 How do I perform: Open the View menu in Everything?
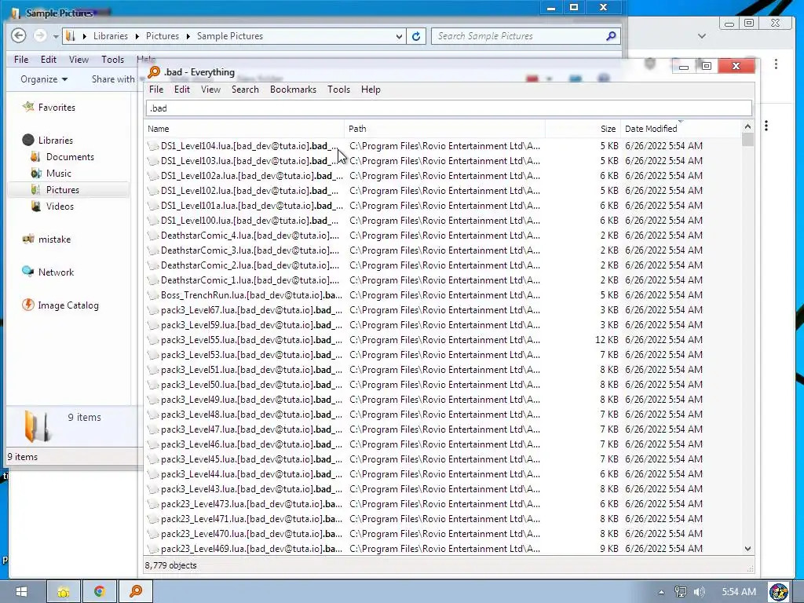click(x=210, y=90)
